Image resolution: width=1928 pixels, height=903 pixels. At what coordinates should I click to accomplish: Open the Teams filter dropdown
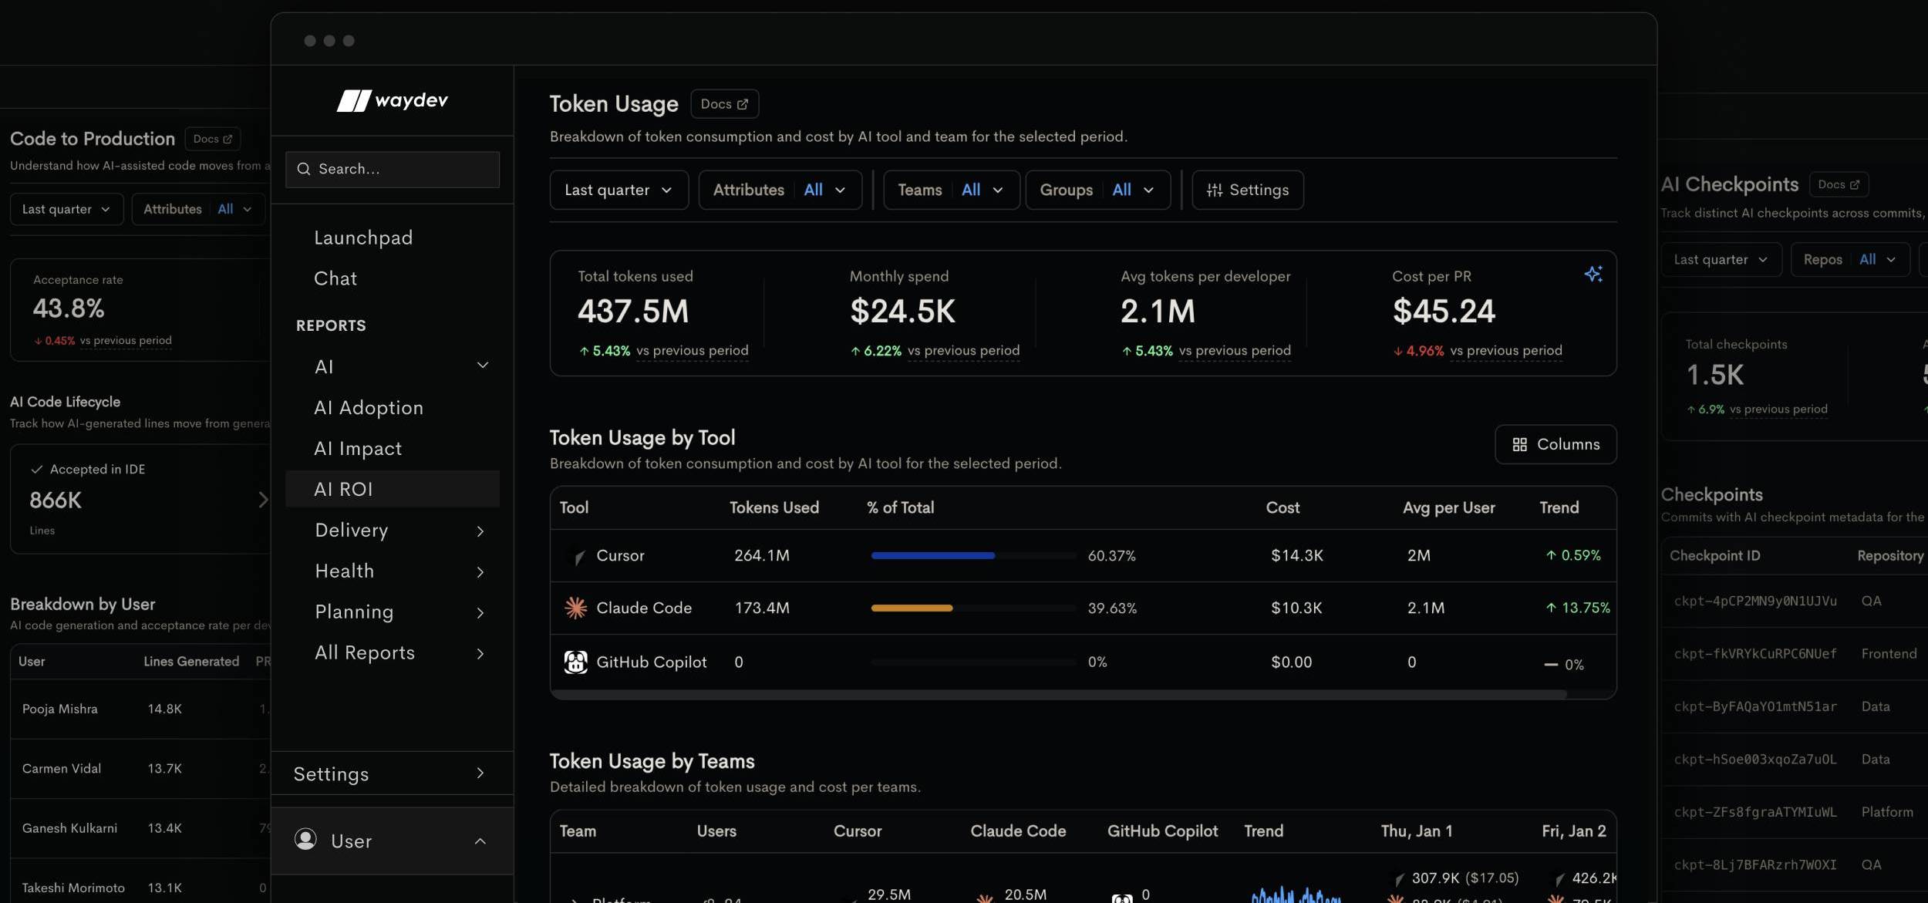click(951, 190)
